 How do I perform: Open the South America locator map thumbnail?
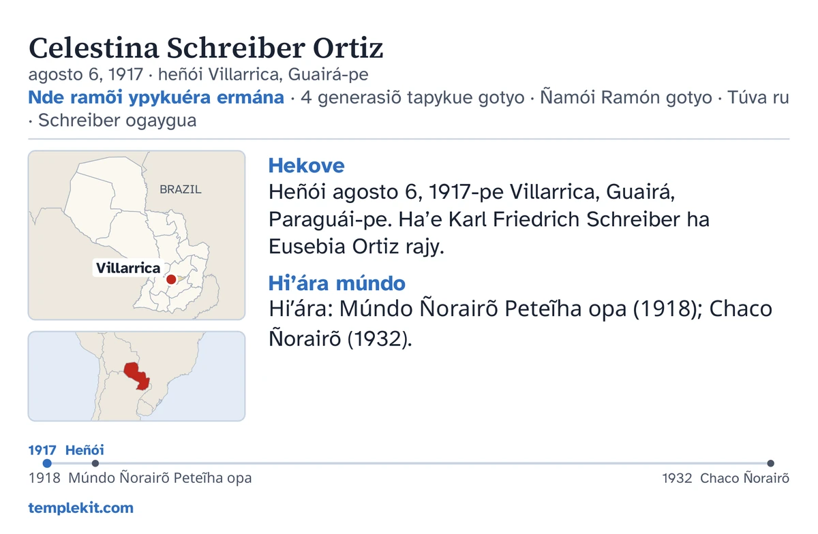[x=136, y=376]
